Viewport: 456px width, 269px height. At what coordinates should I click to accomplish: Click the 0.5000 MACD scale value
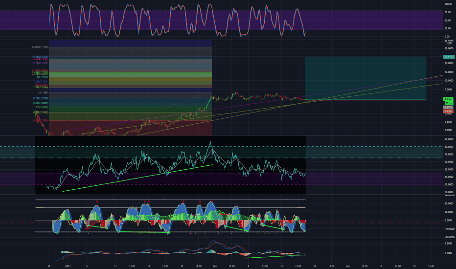click(449, 244)
